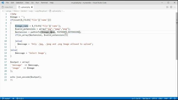Click the trailing ellipsis breadcrumb
The height and width of the screenshot is (100, 178).
point(64,11)
